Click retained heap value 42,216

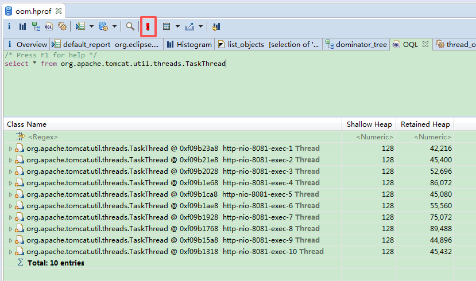point(441,149)
